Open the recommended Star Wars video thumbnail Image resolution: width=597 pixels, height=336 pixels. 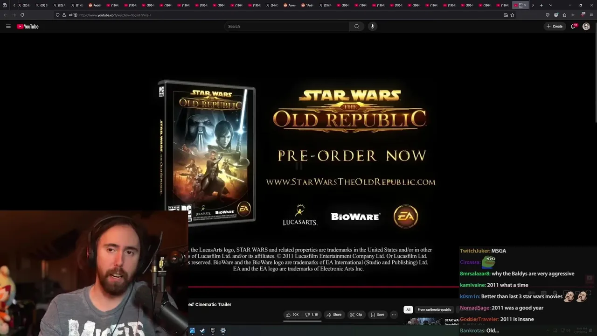pos(425,321)
